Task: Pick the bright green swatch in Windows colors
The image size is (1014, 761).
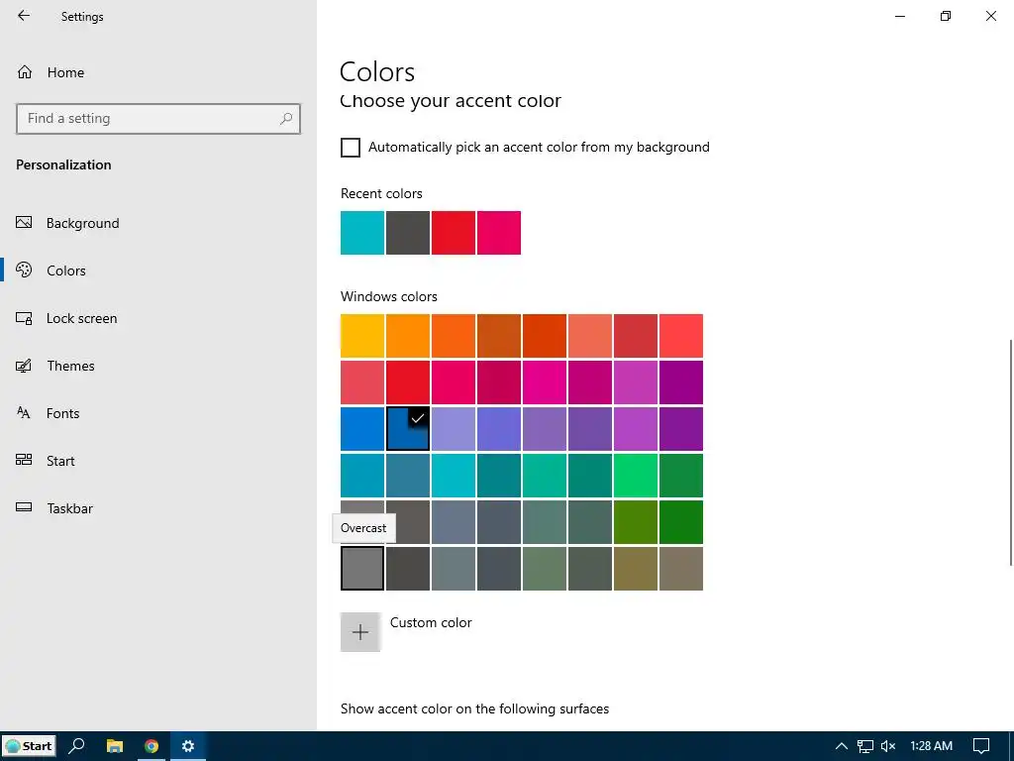Action: [x=636, y=476]
